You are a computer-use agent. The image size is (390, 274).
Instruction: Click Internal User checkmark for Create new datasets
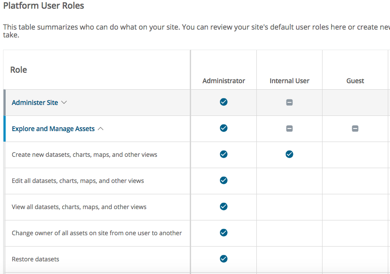289,154
